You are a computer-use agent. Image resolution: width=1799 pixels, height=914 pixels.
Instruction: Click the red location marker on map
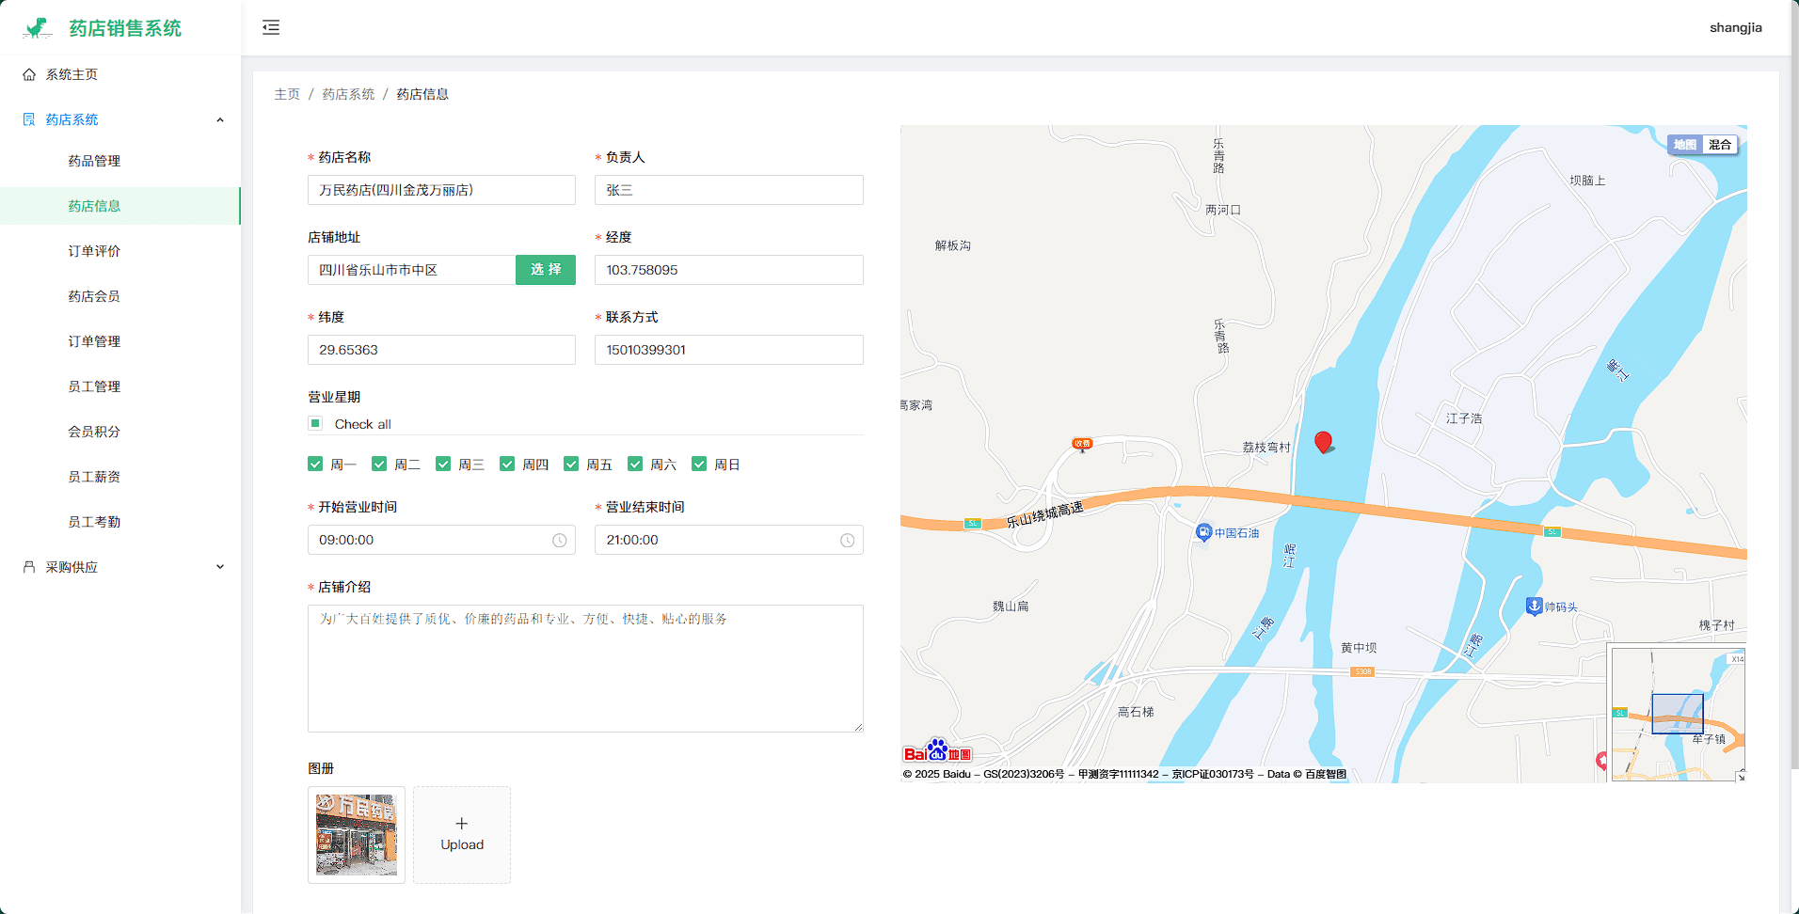pyautogui.click(x=1323, y=441)
